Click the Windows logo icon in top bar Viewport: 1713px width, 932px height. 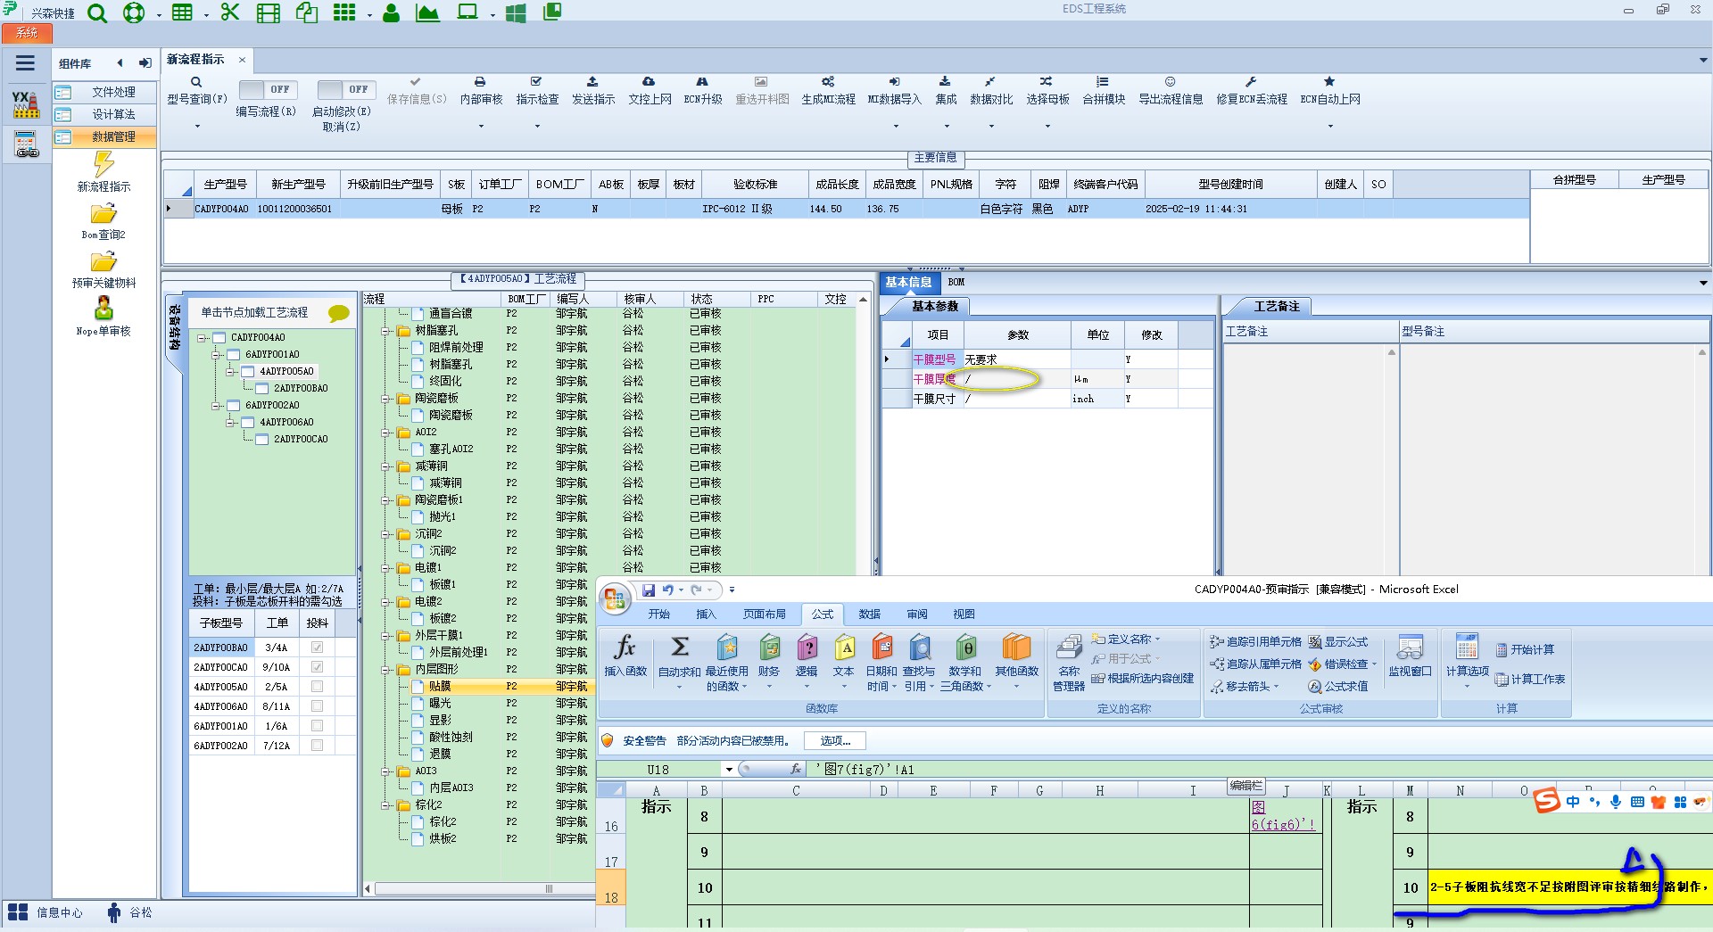coord(515,12)
